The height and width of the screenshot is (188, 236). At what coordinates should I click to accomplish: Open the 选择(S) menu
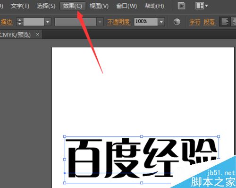[46, 6]
